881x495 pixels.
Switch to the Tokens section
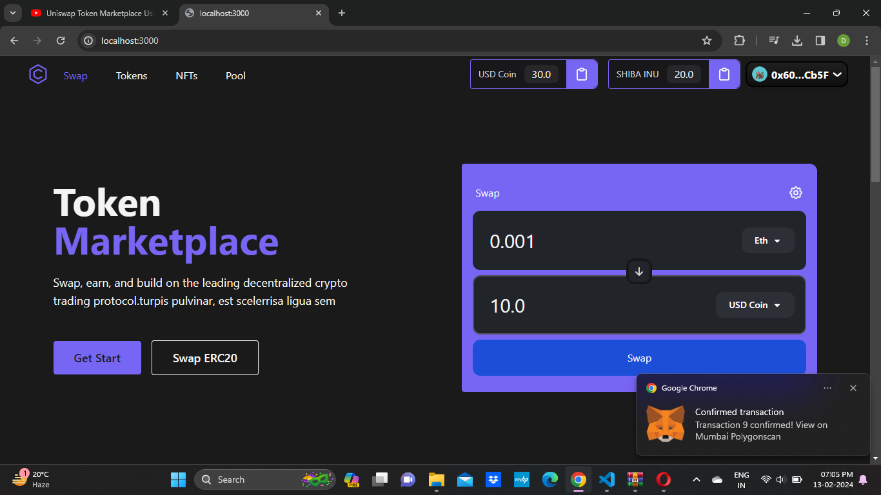coord(132,75)
